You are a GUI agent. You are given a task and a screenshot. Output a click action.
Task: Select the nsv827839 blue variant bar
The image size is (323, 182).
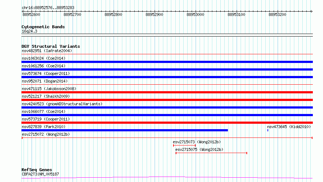(124, 130)
